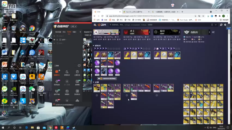
Task: Select the Hunter (猎人) character header
Action: point(106,32)
